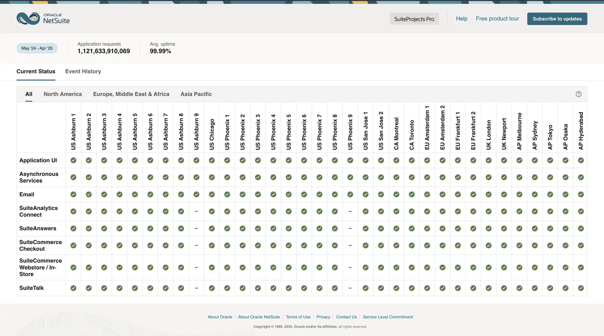Viewport: 604px width, 336px height.
Task: Click the SuiteProjects Pro selector
Action: 414,18
